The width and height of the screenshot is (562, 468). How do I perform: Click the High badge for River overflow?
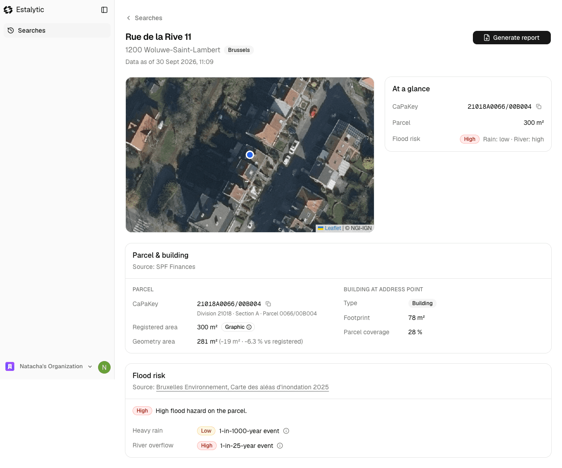click(206, 446)
